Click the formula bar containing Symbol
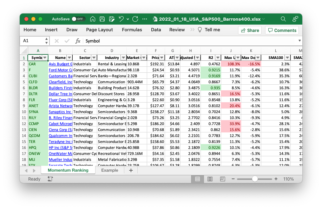The width and height of the screenshot is (322, 209). (190, 41)
